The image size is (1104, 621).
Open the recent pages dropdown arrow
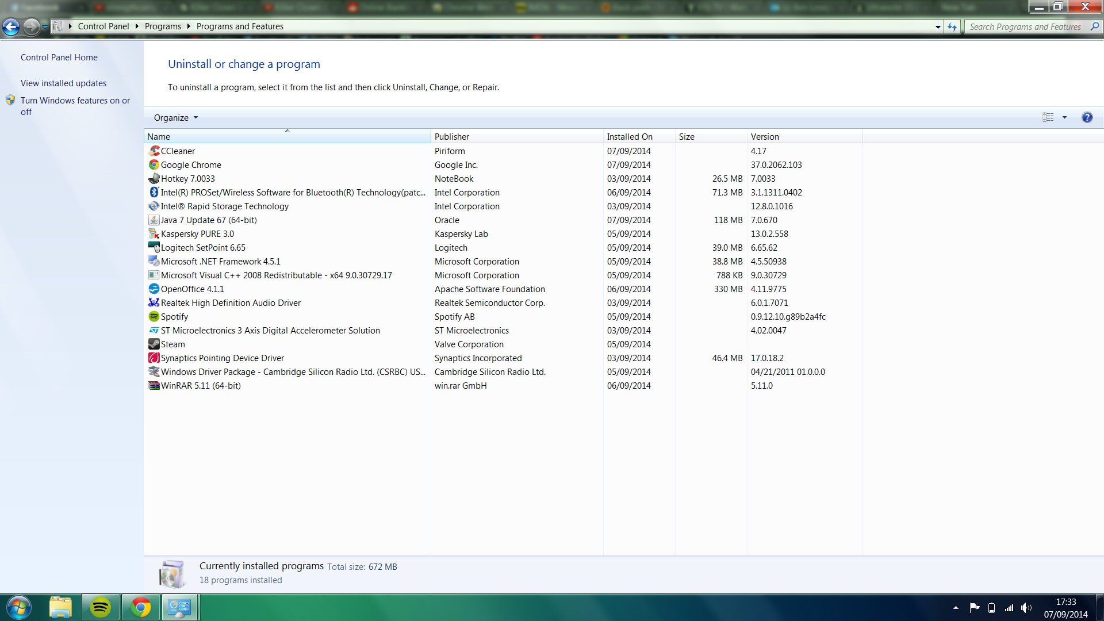[x=45, y=26]
